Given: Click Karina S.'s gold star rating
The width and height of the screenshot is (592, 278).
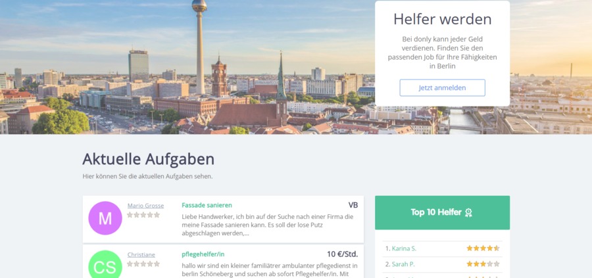Looking at the screenshot, I should 483,248.
